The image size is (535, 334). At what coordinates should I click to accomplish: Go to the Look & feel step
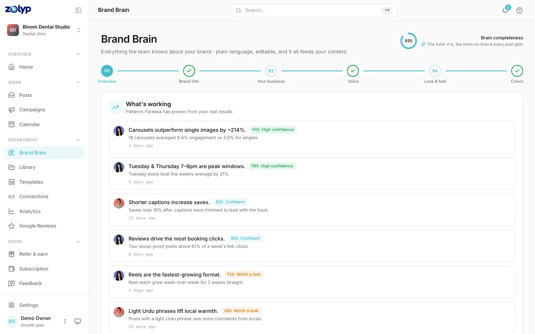point(435,71)
